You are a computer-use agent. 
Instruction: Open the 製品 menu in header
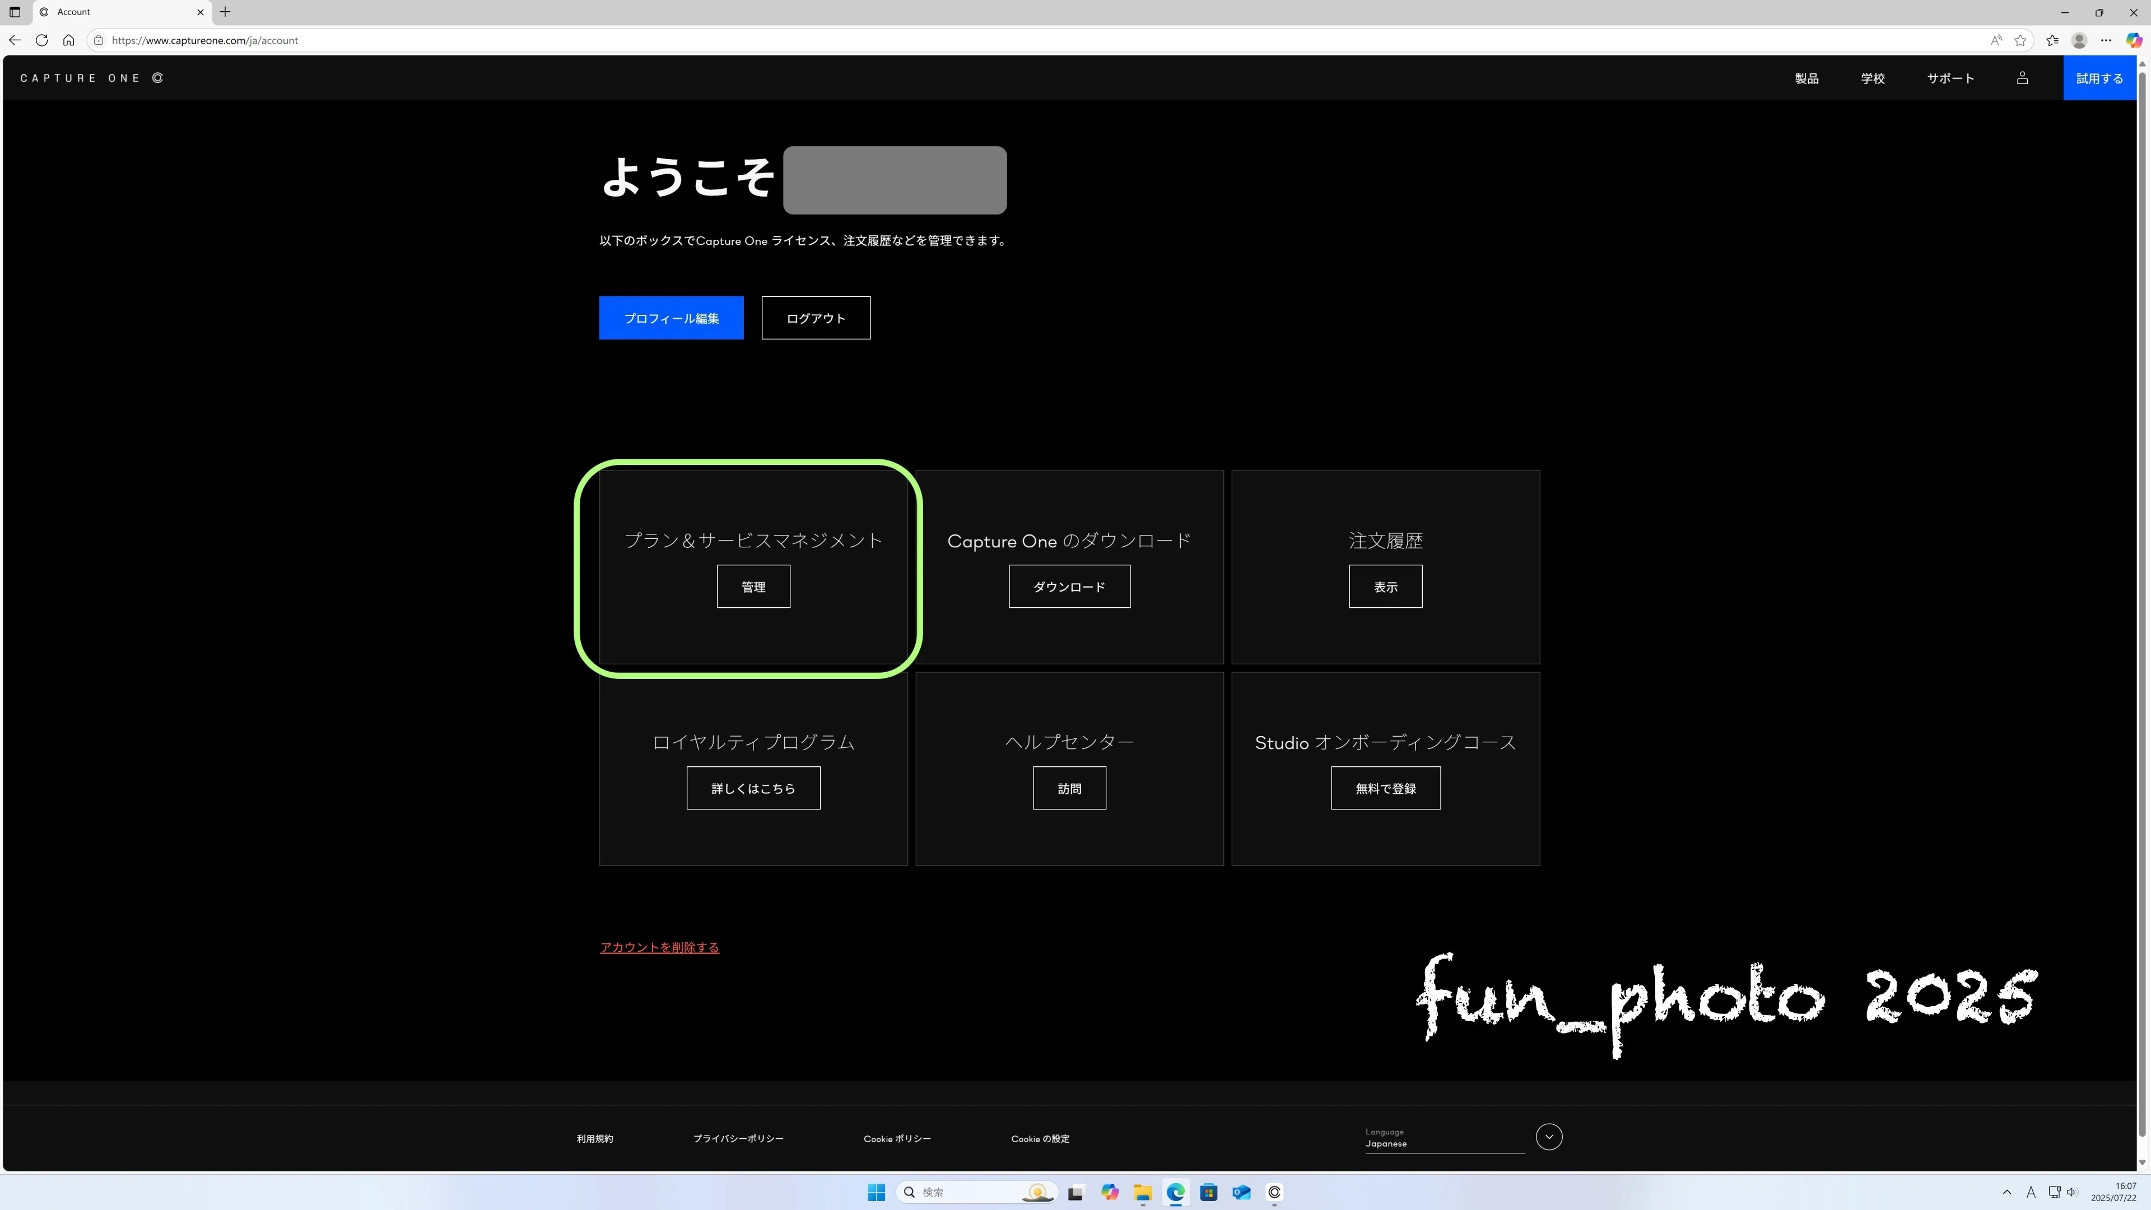coord(1806,78)
